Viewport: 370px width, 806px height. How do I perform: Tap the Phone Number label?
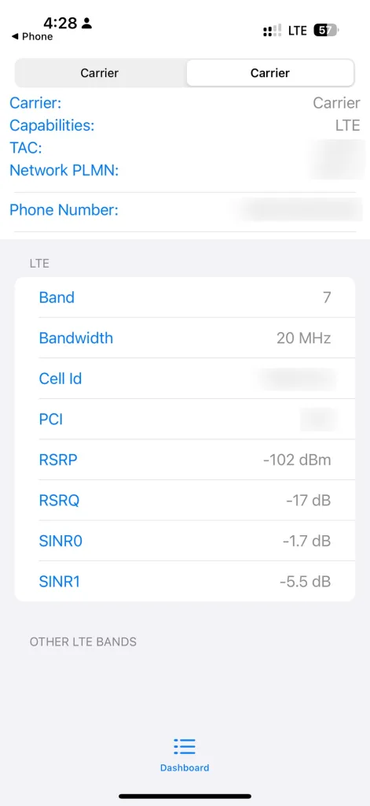pyautogui.click(x=64, y=209)
